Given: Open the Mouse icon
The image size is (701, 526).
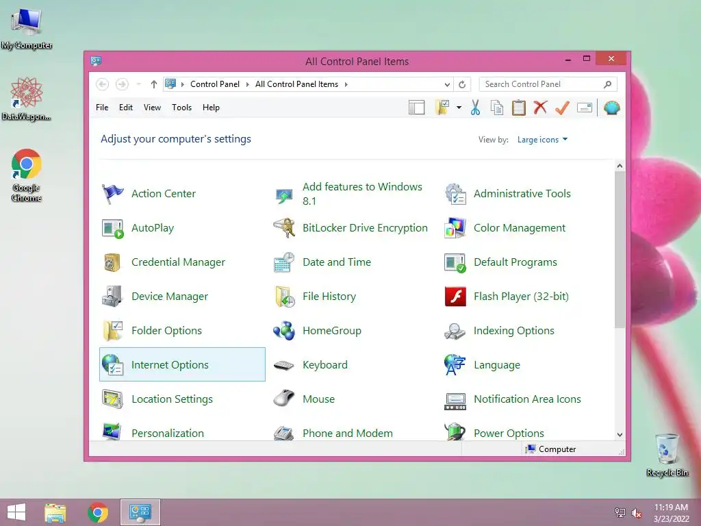Looking at the screenshot, I should click(284, 398).
